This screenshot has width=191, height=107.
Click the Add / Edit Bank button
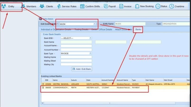(82, 69)
